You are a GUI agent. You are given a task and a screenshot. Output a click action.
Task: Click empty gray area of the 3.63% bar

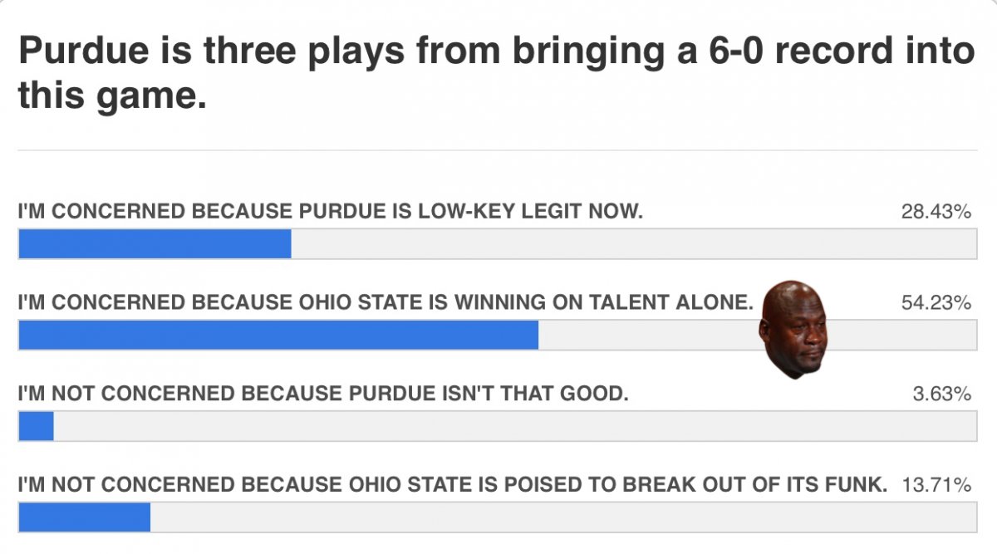515,425
